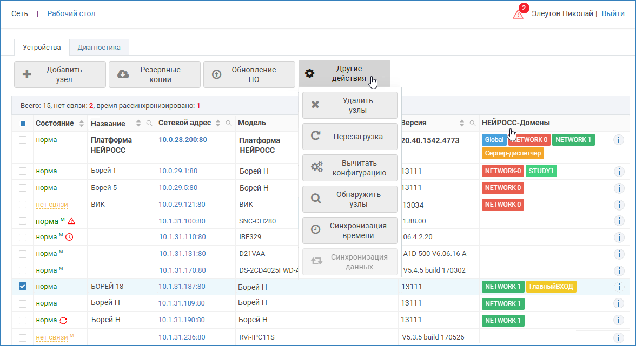This screenshot has width=636, height=346.
Task: Open the Другие действия dropdown button
Action: [x=344, y=74]
